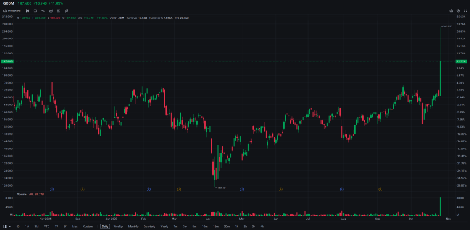Viewport: 470px width, 230px height.
Task: Switch to 15m interval
Action: click(x=216, y=227)
